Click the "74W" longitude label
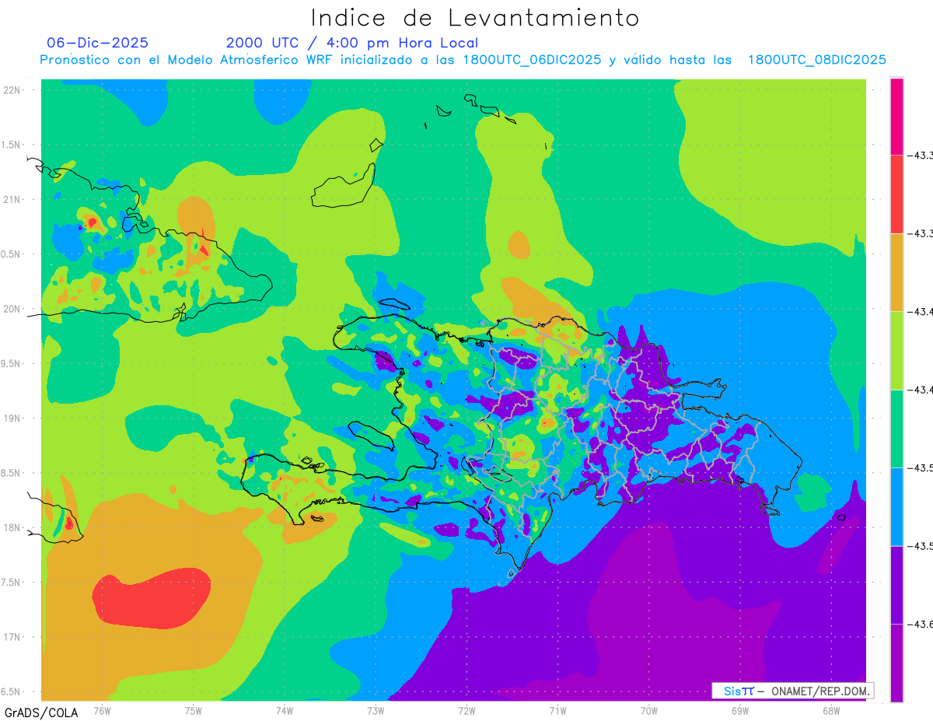This screenshot has width=933, height=721. pyautogui.click(x=285, y=710)
